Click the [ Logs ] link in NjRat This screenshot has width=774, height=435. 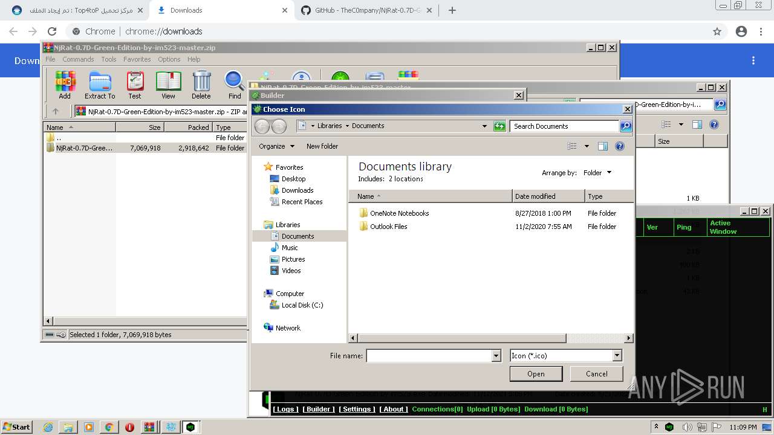tap(285, 409)
